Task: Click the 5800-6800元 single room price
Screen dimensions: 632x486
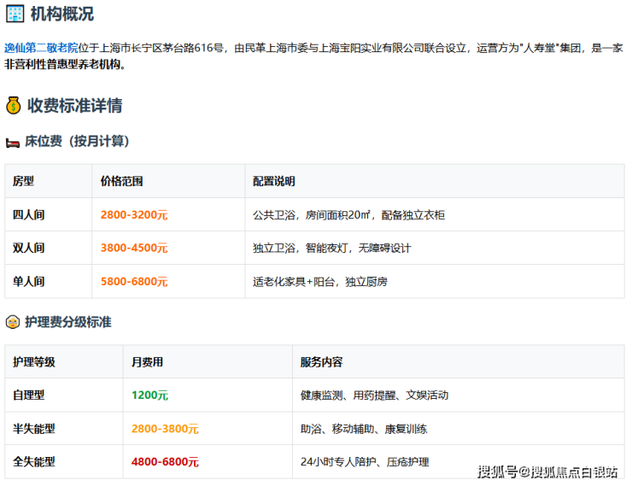Action: [x=134, y=282]
